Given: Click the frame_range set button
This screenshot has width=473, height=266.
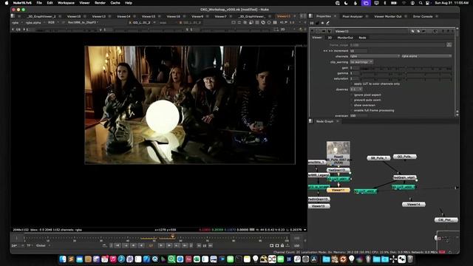Looking at the screenshot, I should (x=449, y=44).
